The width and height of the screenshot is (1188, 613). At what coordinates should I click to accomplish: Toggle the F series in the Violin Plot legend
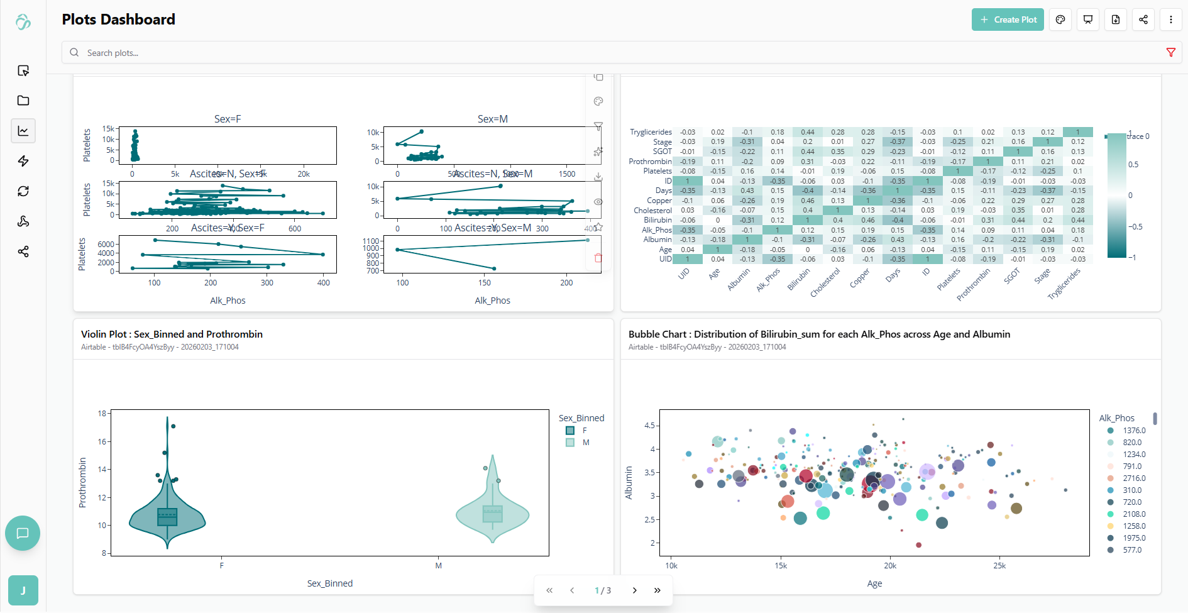(570, 430)
